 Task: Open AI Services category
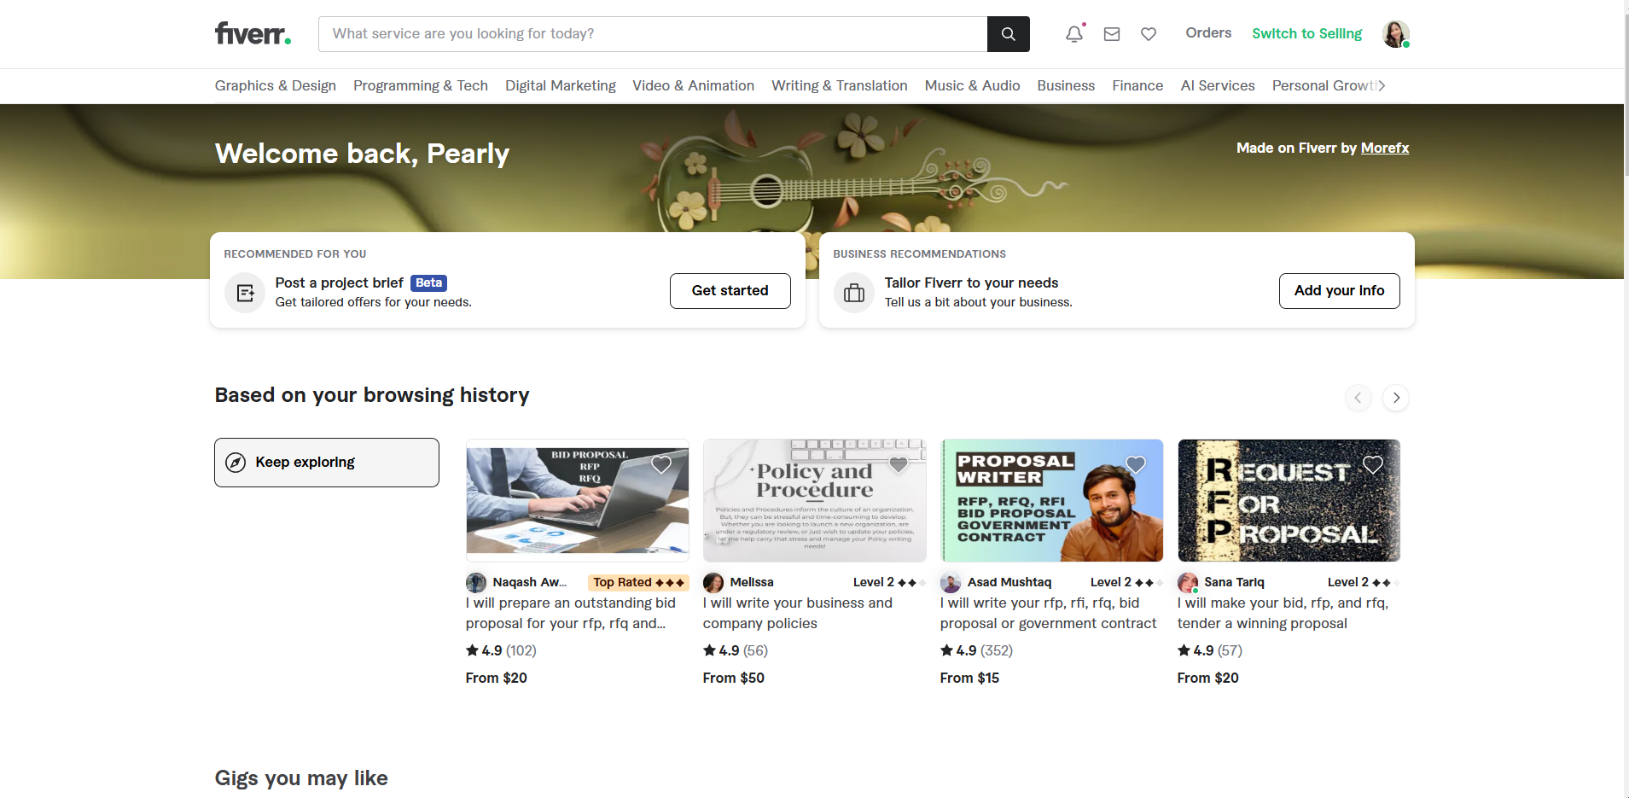point(1218,85)
